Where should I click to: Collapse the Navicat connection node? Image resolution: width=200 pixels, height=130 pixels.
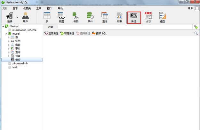point(3,26)
